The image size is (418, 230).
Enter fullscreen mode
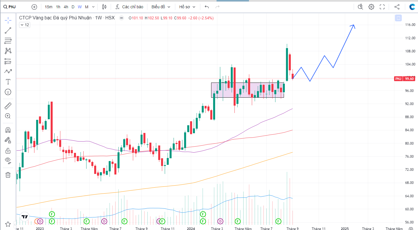tap(382, 7)
